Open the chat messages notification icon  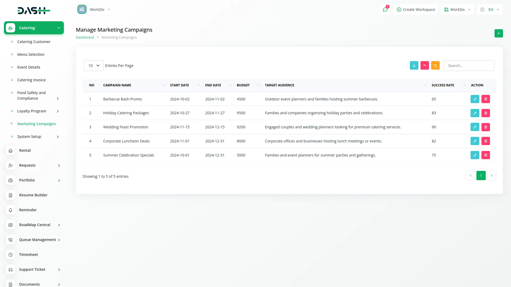[x=385, y=10]
